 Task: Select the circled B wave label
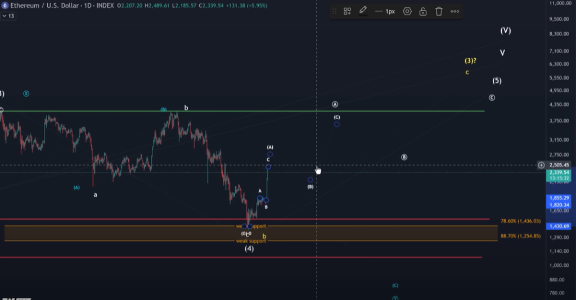pos(404,157)
